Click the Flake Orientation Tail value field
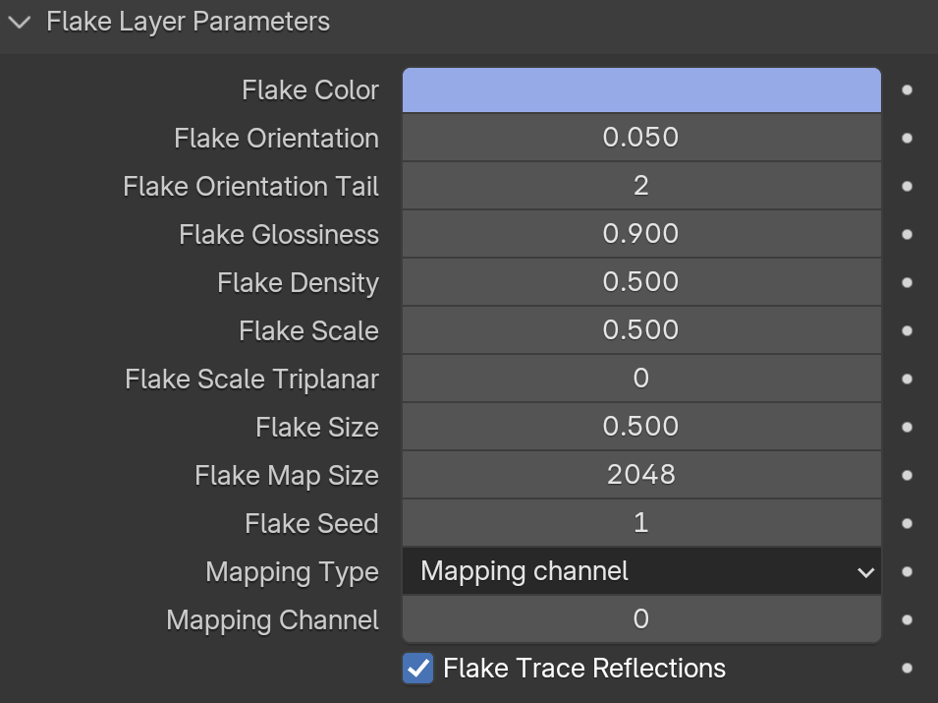Image resolution: width=938 pixels, height=703 pixels. coord(641,186)
